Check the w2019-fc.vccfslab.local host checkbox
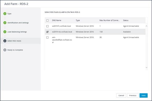 (x=47, y=26)
